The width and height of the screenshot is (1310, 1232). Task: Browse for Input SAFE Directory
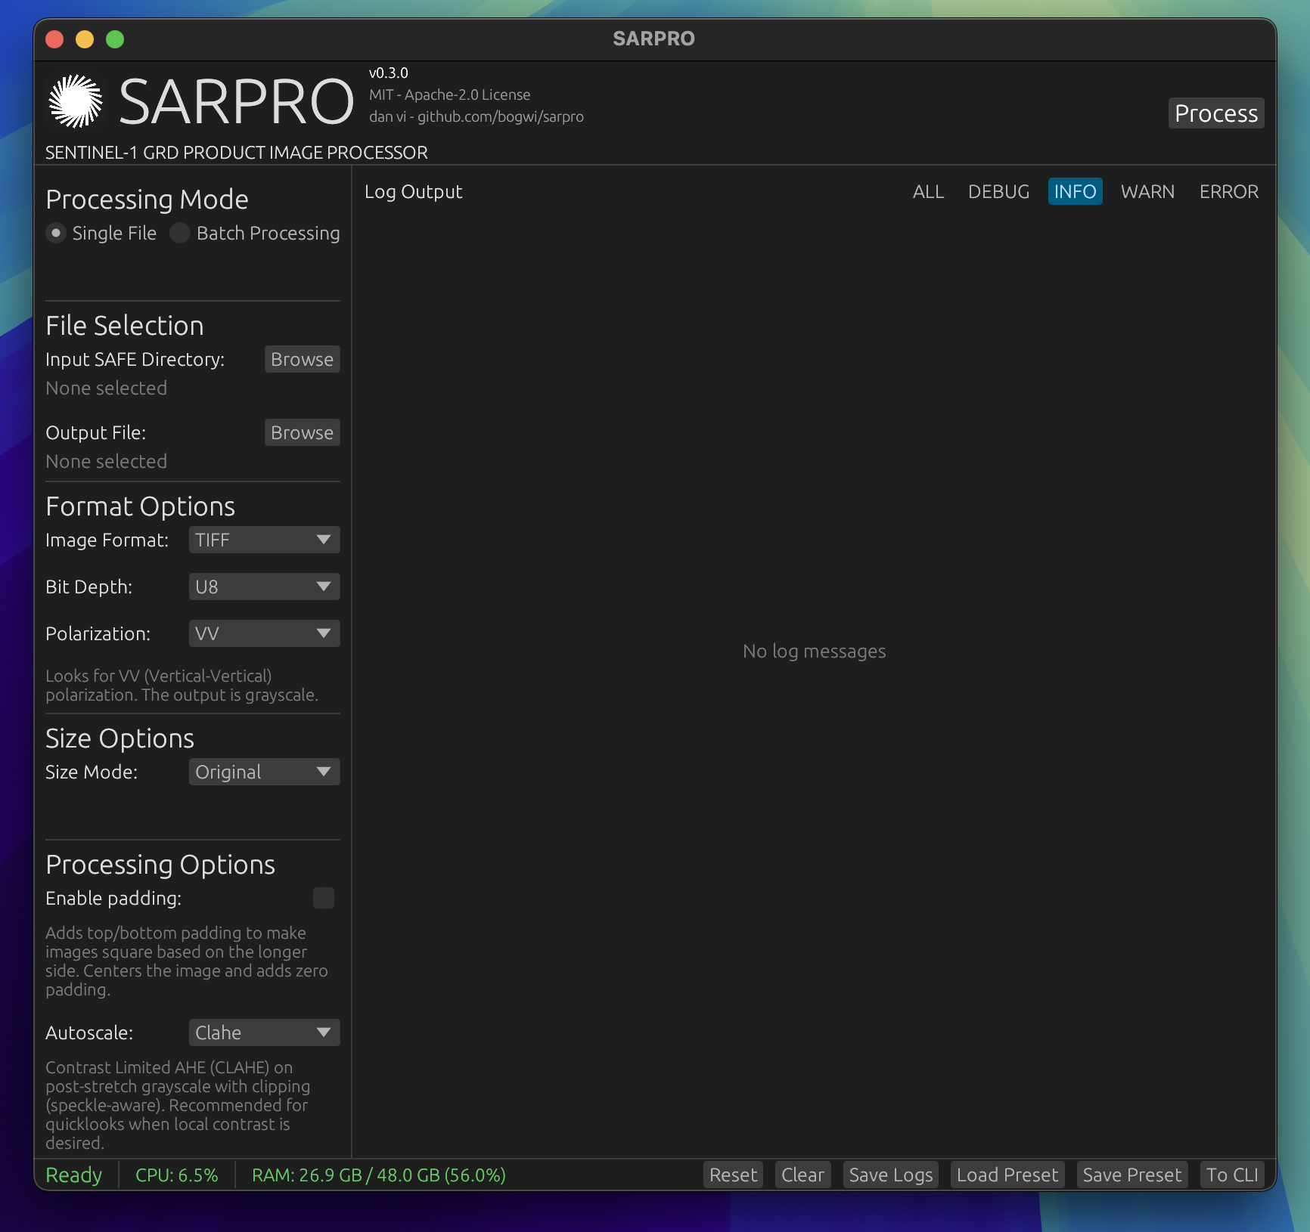coord(302,359)
